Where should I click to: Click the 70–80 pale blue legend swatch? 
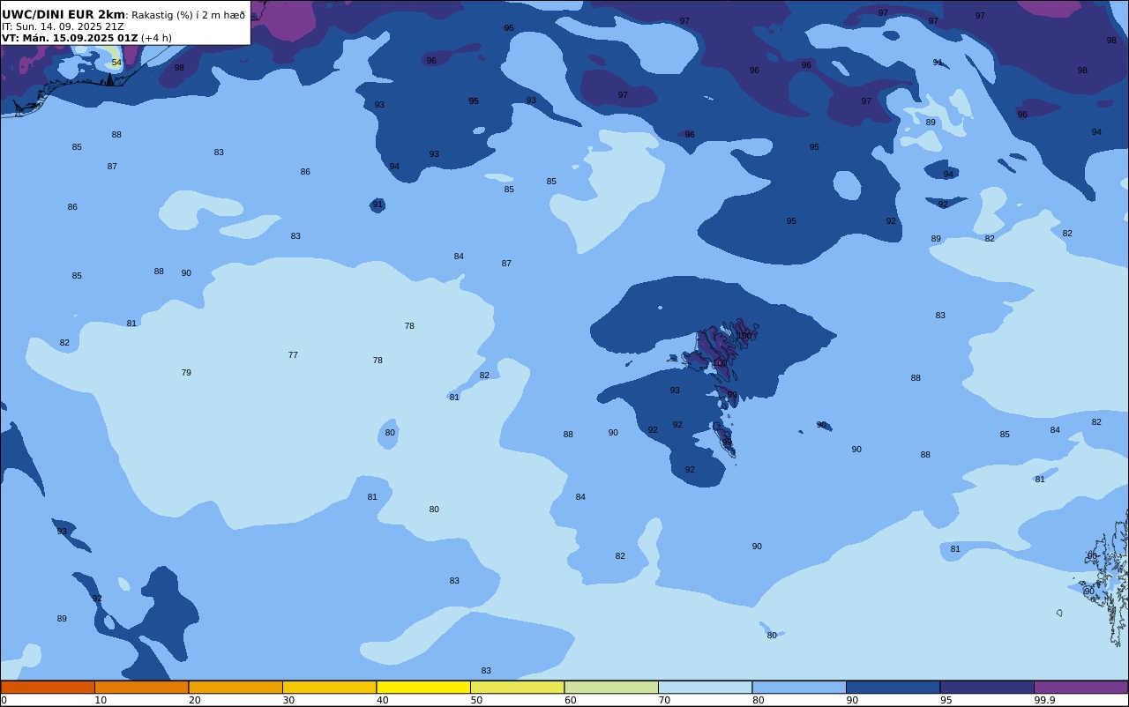click(705, 687)
